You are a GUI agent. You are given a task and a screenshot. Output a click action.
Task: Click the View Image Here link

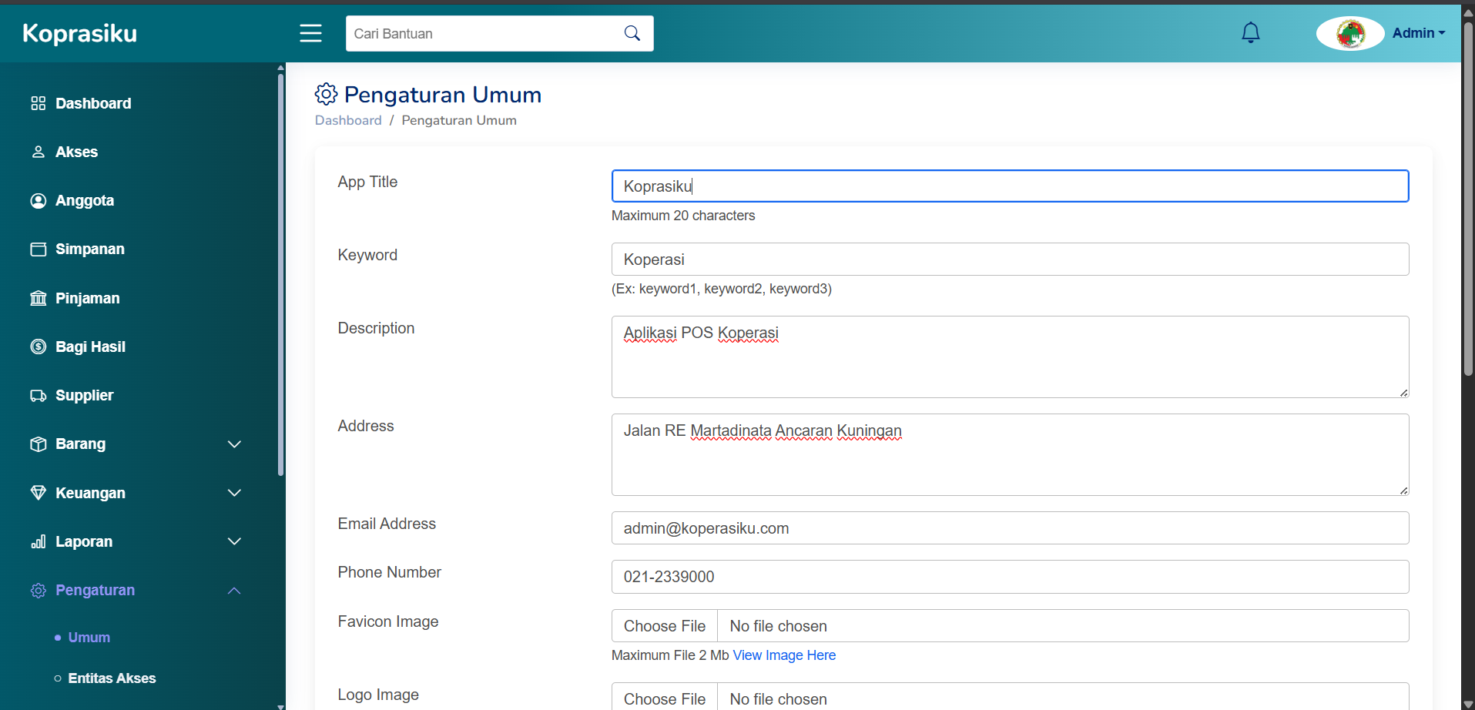point(784,655)
